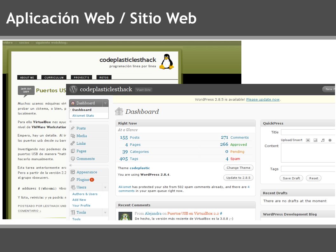Open Add New user submenu item
The image size is (336, 252).
click(79, 200)
